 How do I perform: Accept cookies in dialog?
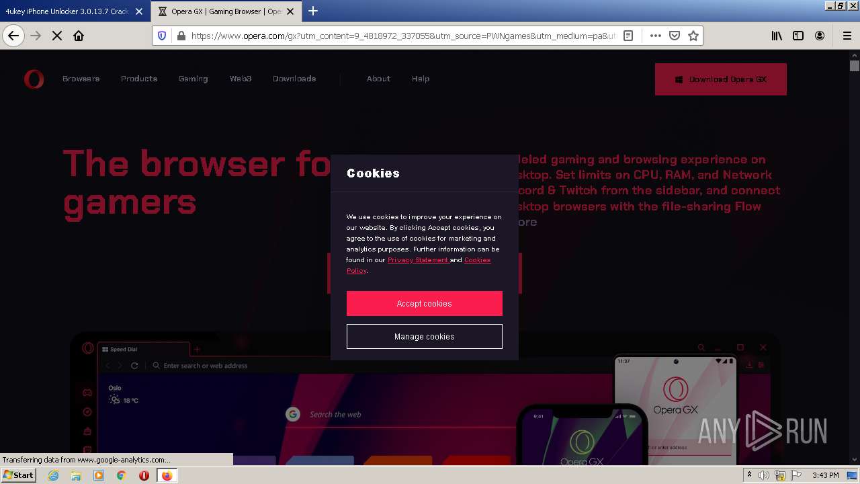point(425,304)
